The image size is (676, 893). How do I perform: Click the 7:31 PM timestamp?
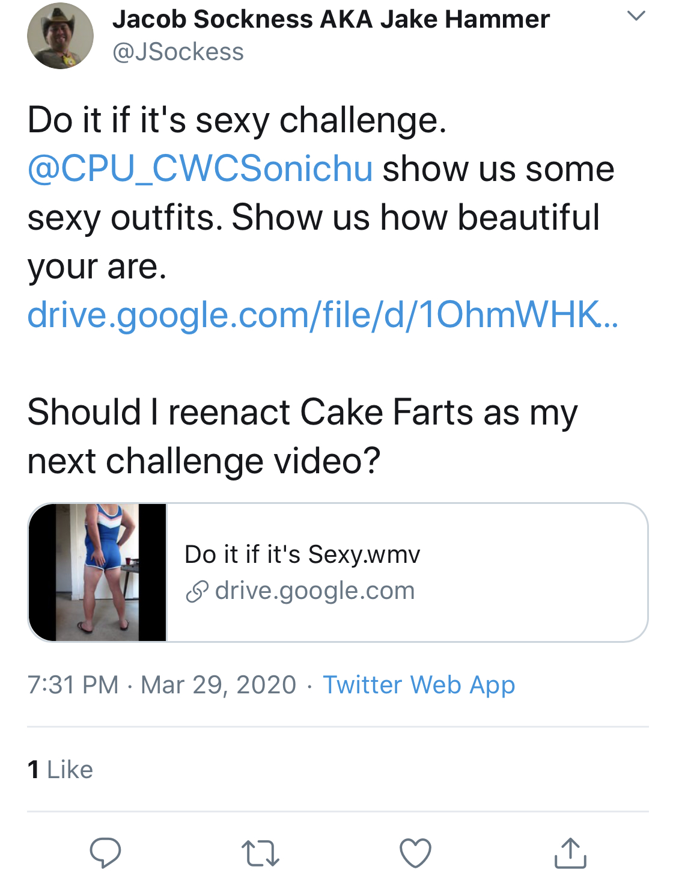[73, 685]
